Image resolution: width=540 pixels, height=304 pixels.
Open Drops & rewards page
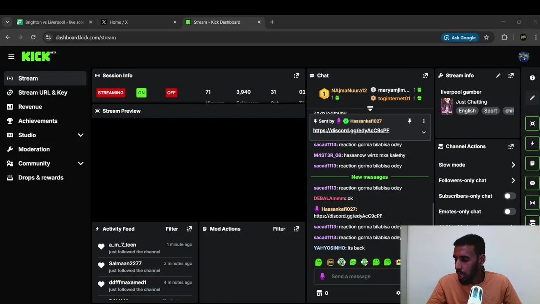[x=45, y=177]
